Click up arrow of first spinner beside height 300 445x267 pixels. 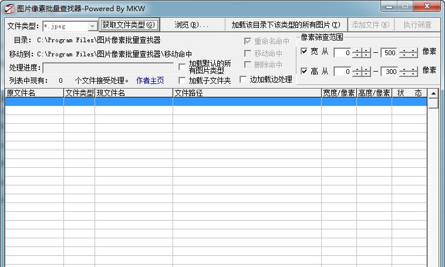pos(404,69)
